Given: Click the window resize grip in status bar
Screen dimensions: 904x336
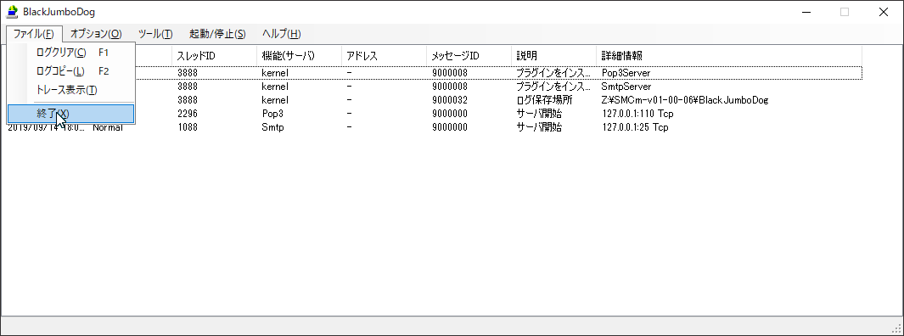Looking at the screenshot, I should tap(897, 329).
